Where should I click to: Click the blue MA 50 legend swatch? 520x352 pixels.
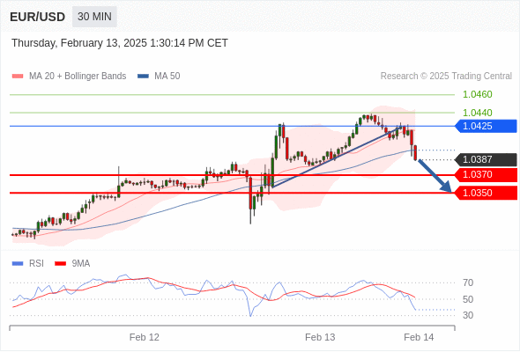[143, 77]
